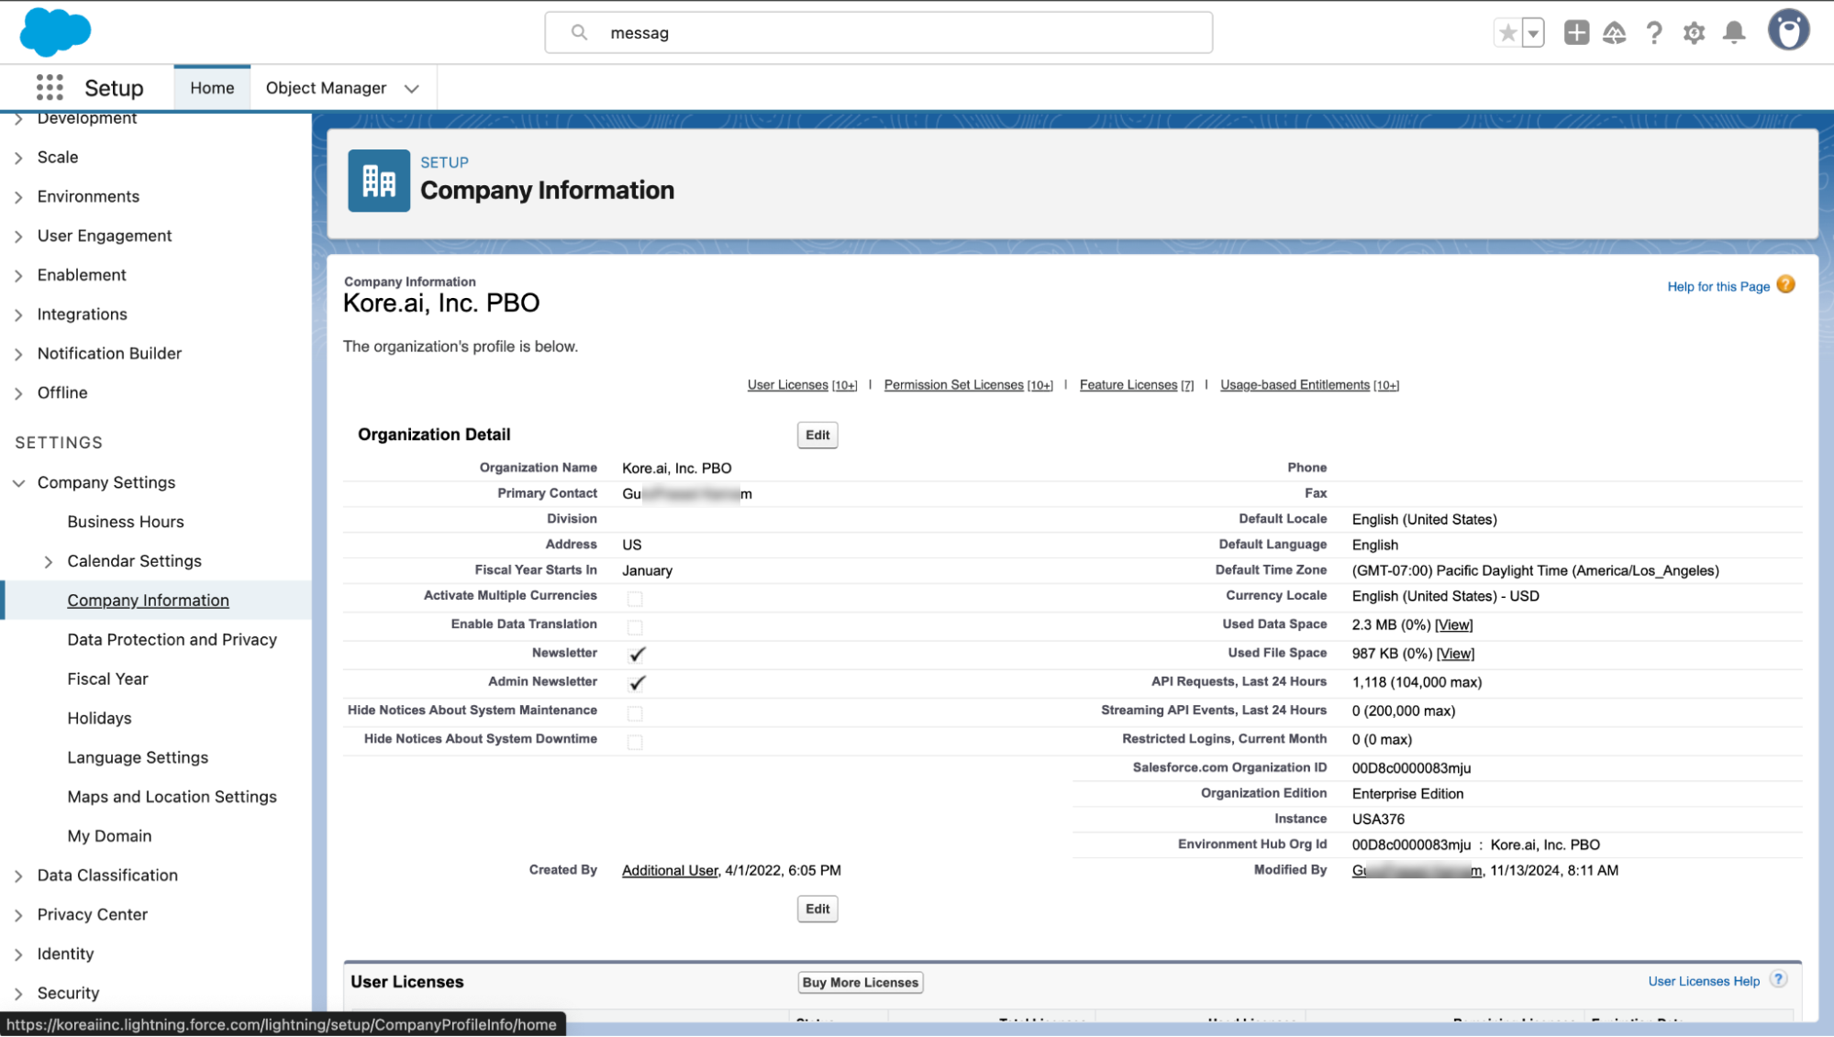Screen dimensions: 1834x1037
Task: Open the App Launcher grid icon
Action: pos(50,88)
